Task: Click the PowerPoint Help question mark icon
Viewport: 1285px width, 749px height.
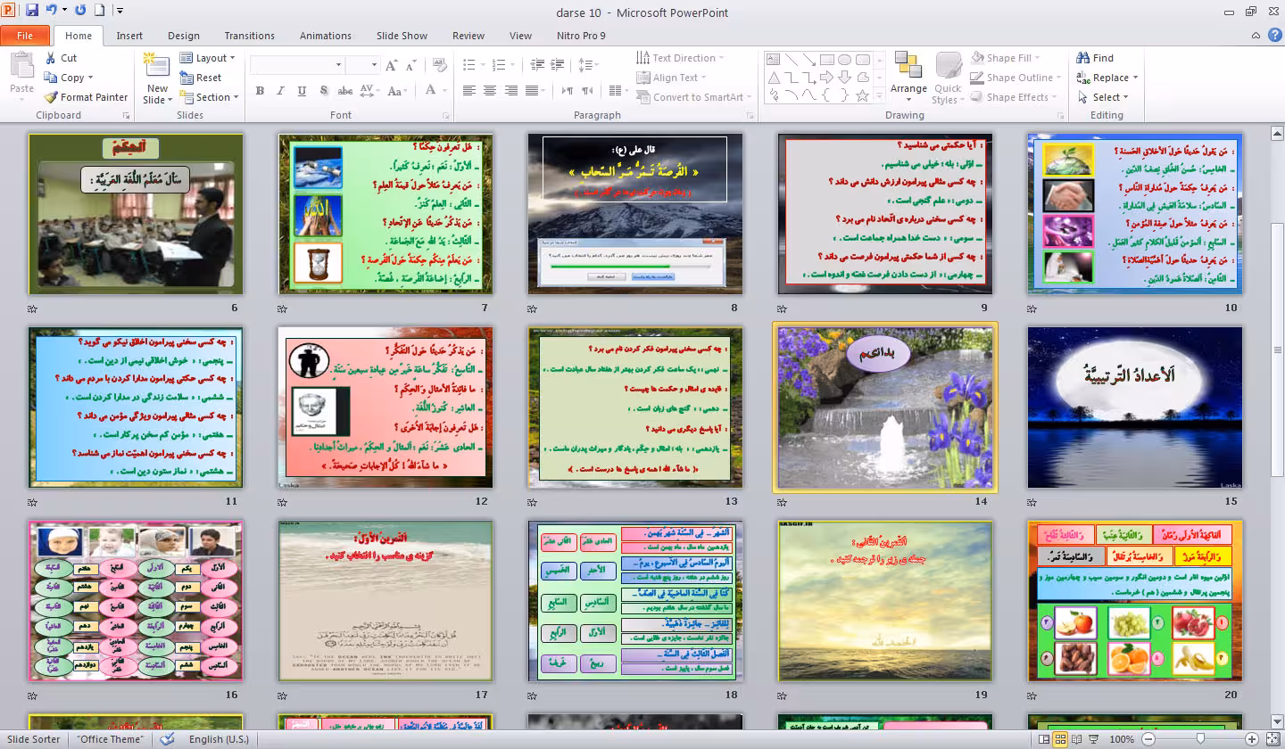Action: 1273,36
